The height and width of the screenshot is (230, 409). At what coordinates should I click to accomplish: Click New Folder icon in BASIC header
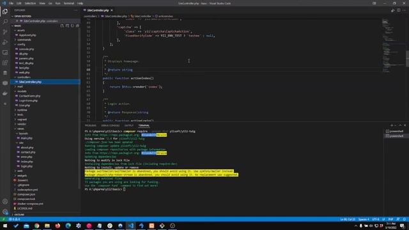coord(67,26)
